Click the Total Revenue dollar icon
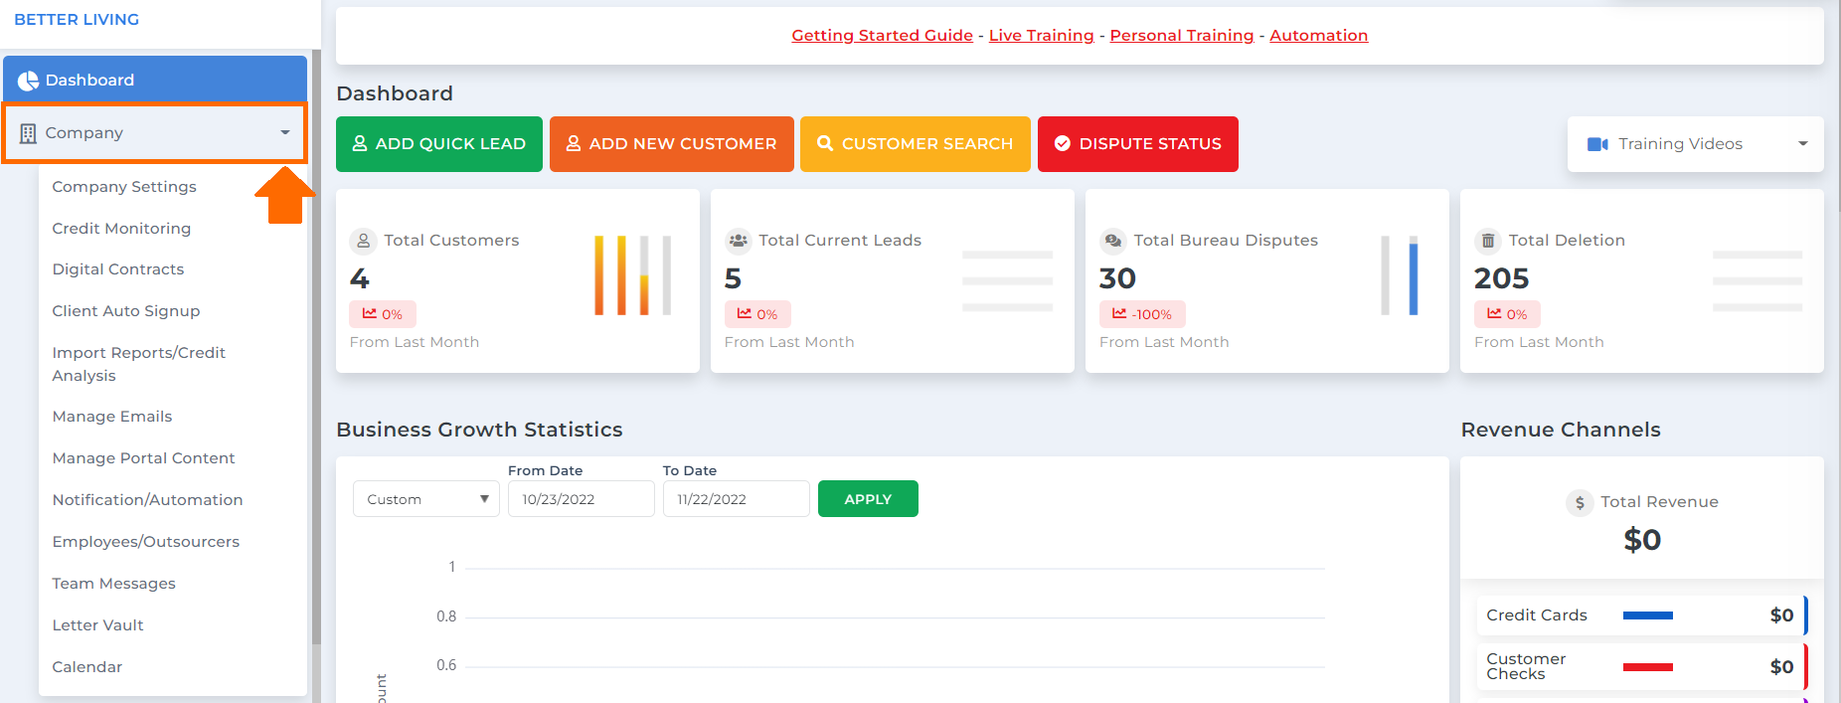 pos(1580,503)
